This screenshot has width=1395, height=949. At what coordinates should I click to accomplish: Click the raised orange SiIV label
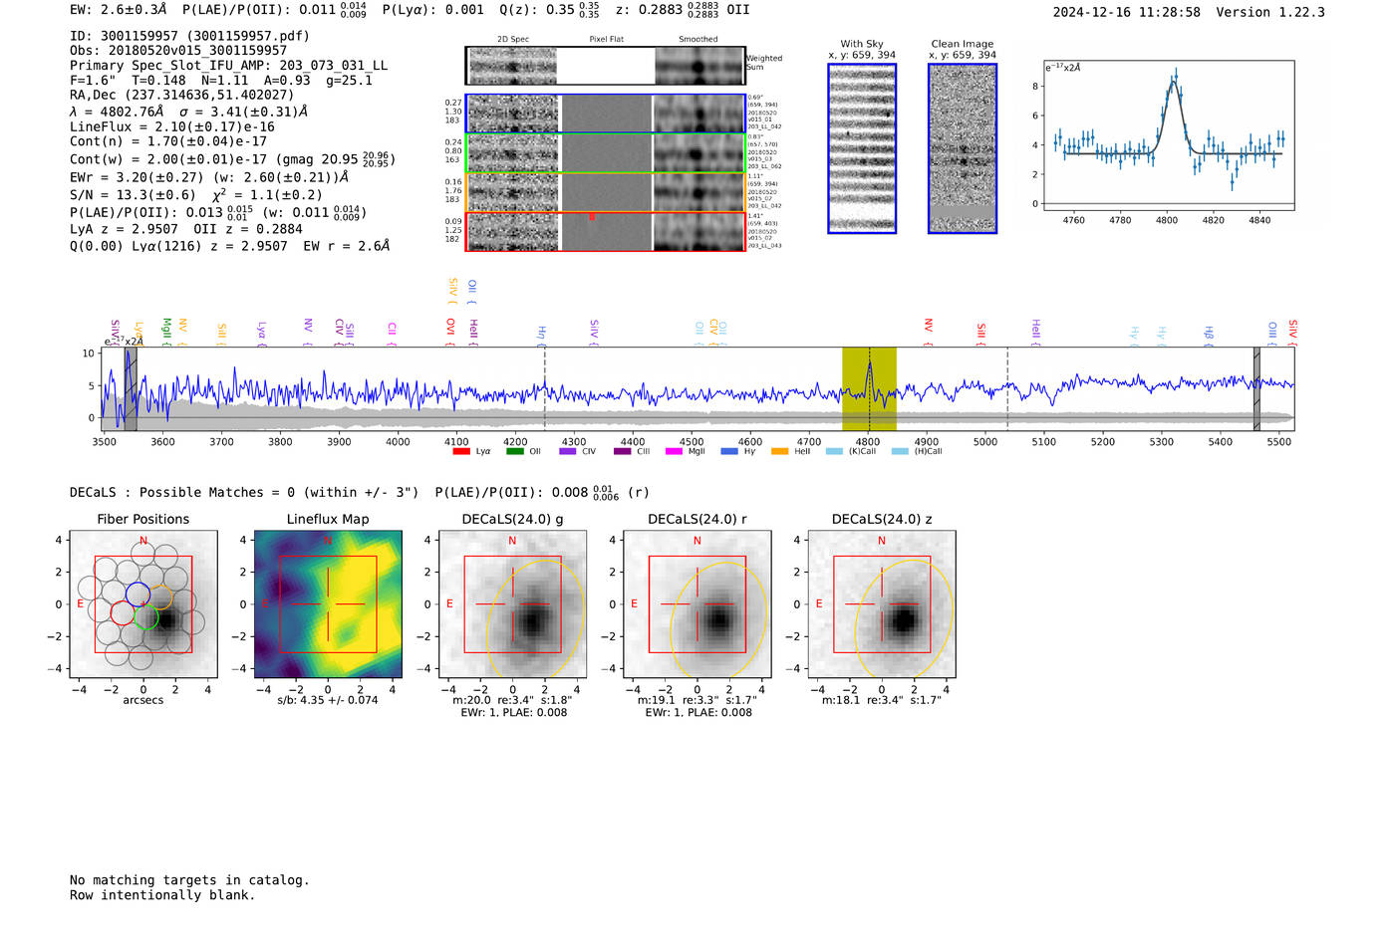(452, 291)
